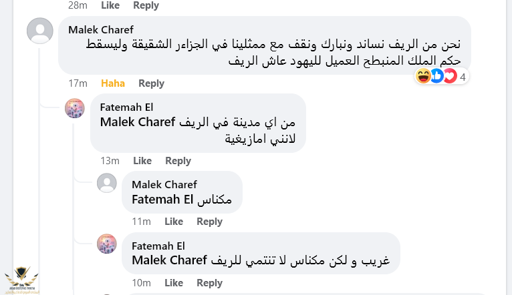Viewport: 512px width, 295px height.
Task: Click Malek Charef's small avatar on nested reply
Action: point(107,184)
